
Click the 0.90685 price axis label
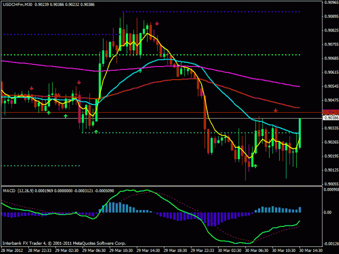[331, 58]
